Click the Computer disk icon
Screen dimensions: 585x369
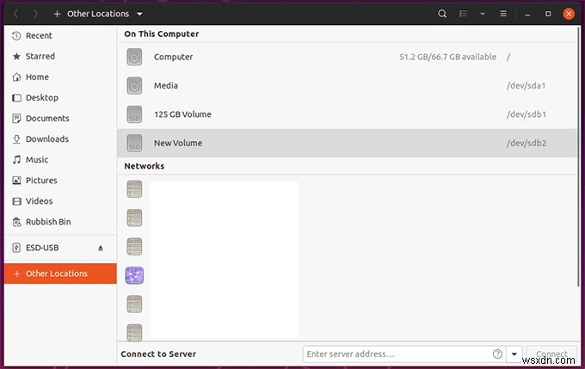pos(134,57)
